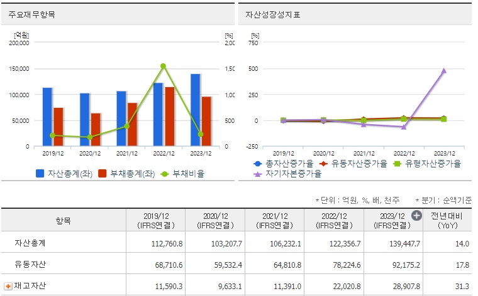The image size is (478, 296).
Task: Click the 자산총계 row label
Action: point(30,243)
